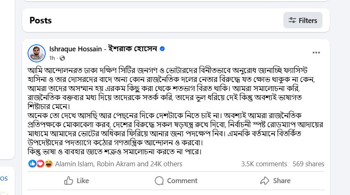
Task: Open the Filters button for posts
Action: [x=303, y=20]
